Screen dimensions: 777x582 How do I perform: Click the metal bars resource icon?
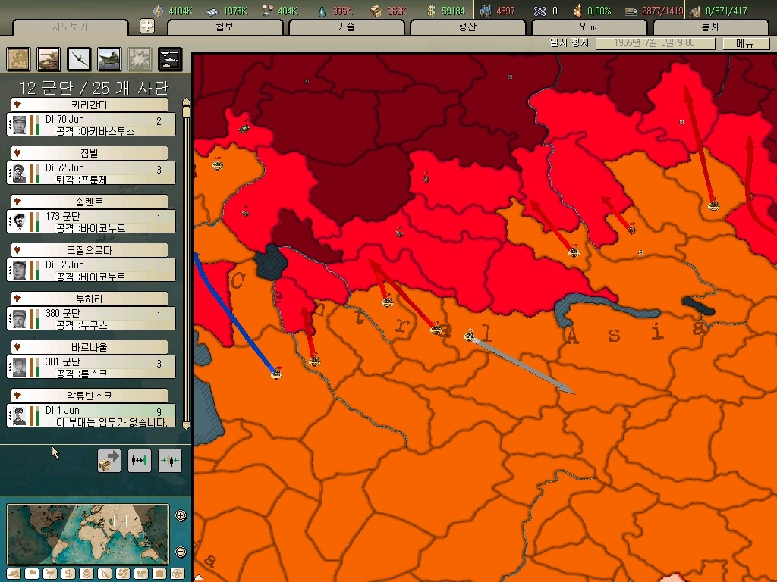click(x=212, y=11)
